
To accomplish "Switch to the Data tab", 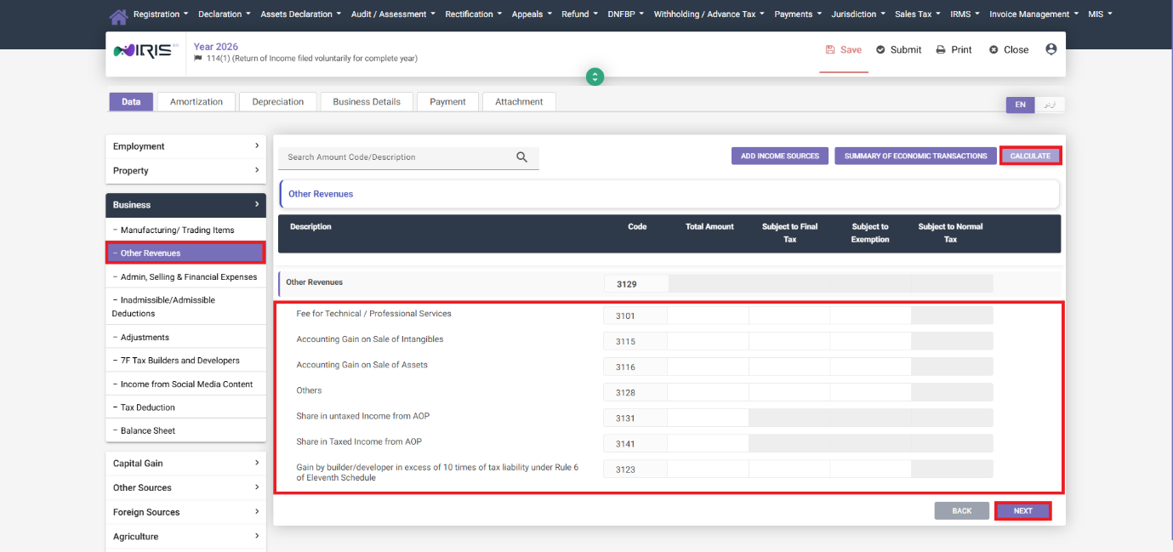I will [x=131, y=102].
